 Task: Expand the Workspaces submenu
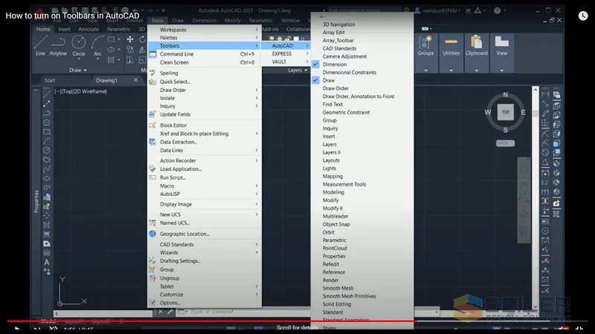(205, 30)
